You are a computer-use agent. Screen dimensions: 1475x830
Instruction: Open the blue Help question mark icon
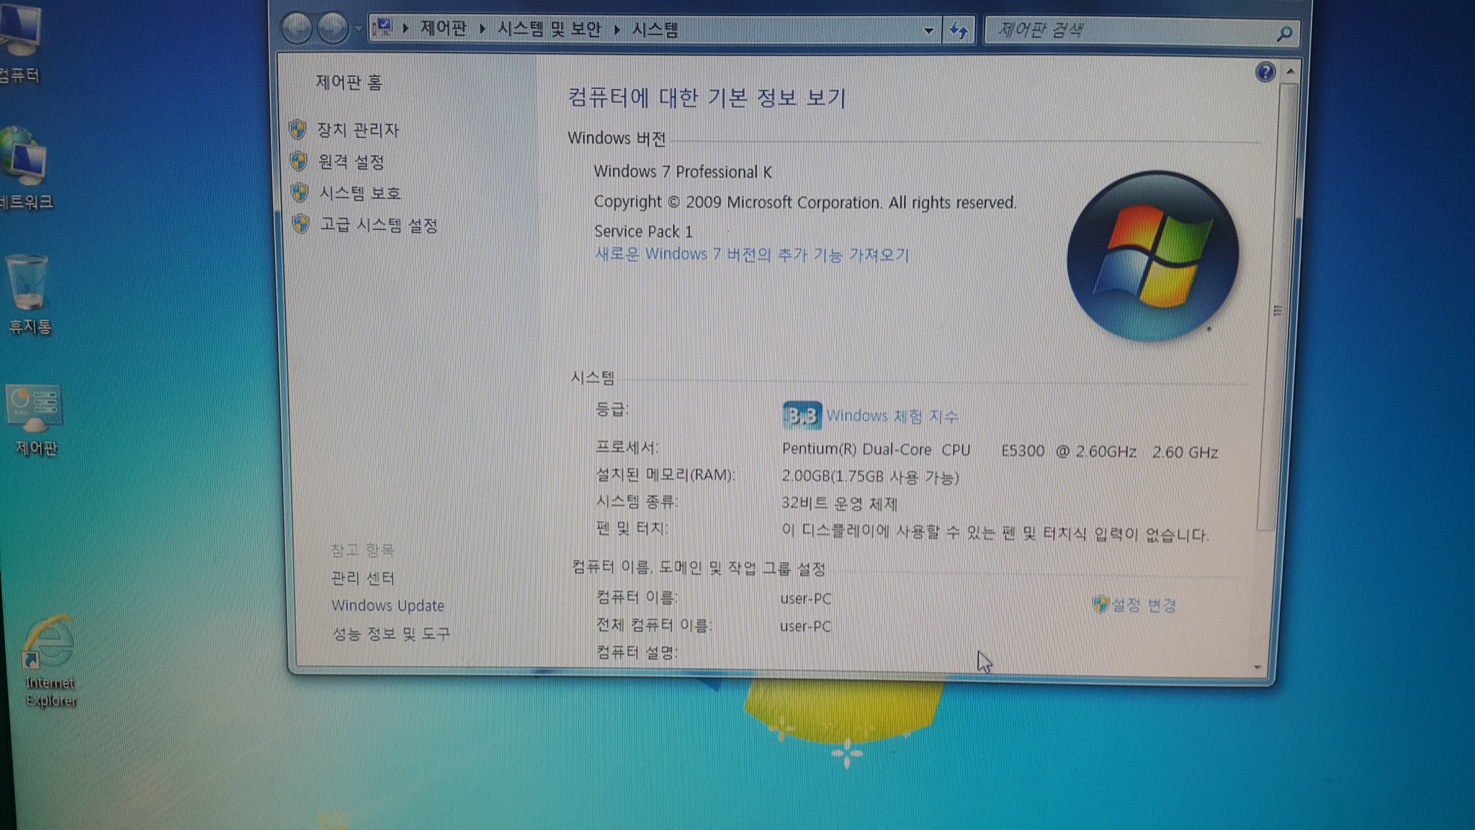1265,71
